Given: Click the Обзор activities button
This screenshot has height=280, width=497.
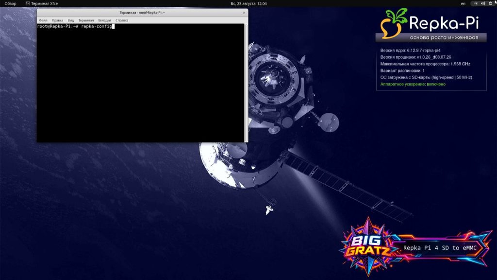Looking at the screenshot, I should [x=10, y=3].
